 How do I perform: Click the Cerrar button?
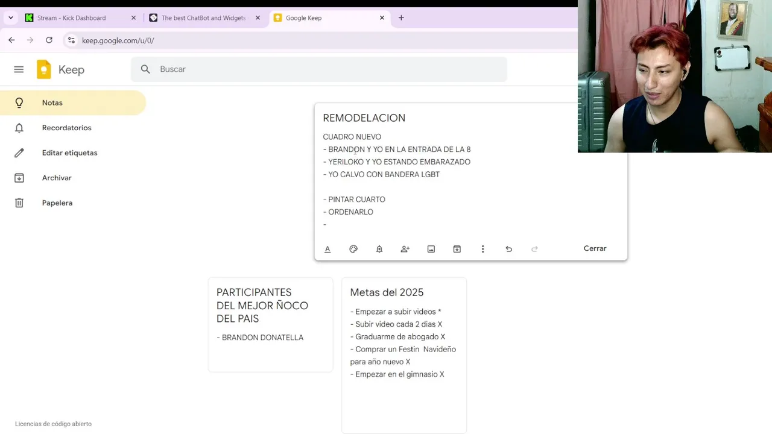[595, 248]
